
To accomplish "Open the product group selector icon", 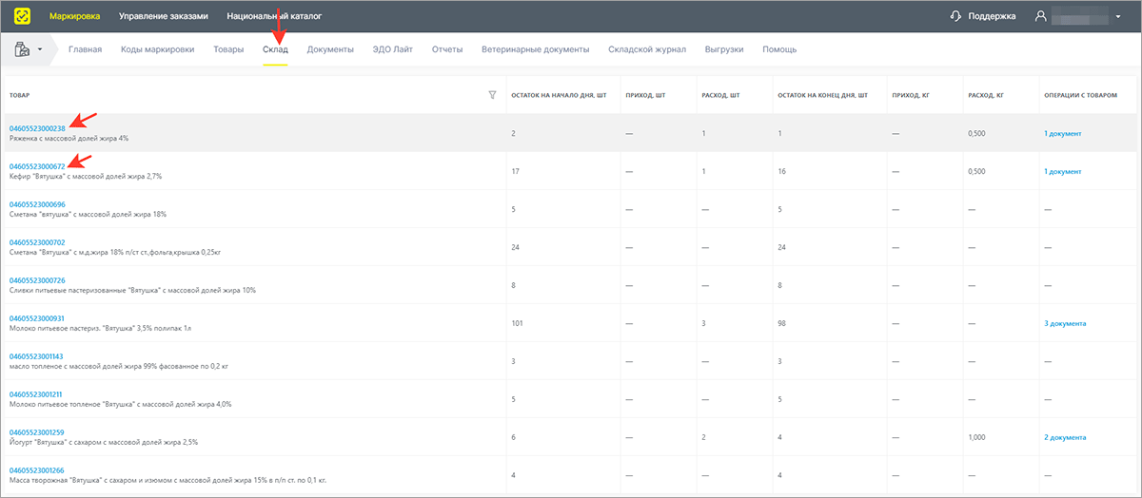I will click(x=22, y=49).
